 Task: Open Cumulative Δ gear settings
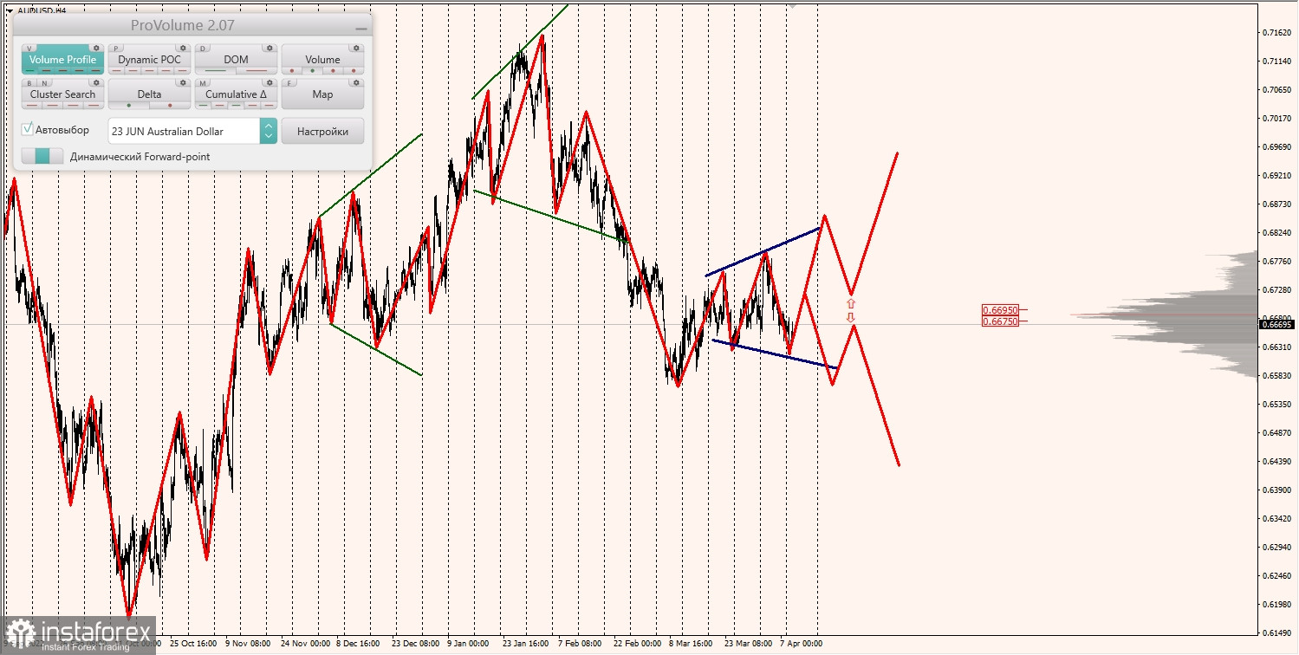coord(270,82)
